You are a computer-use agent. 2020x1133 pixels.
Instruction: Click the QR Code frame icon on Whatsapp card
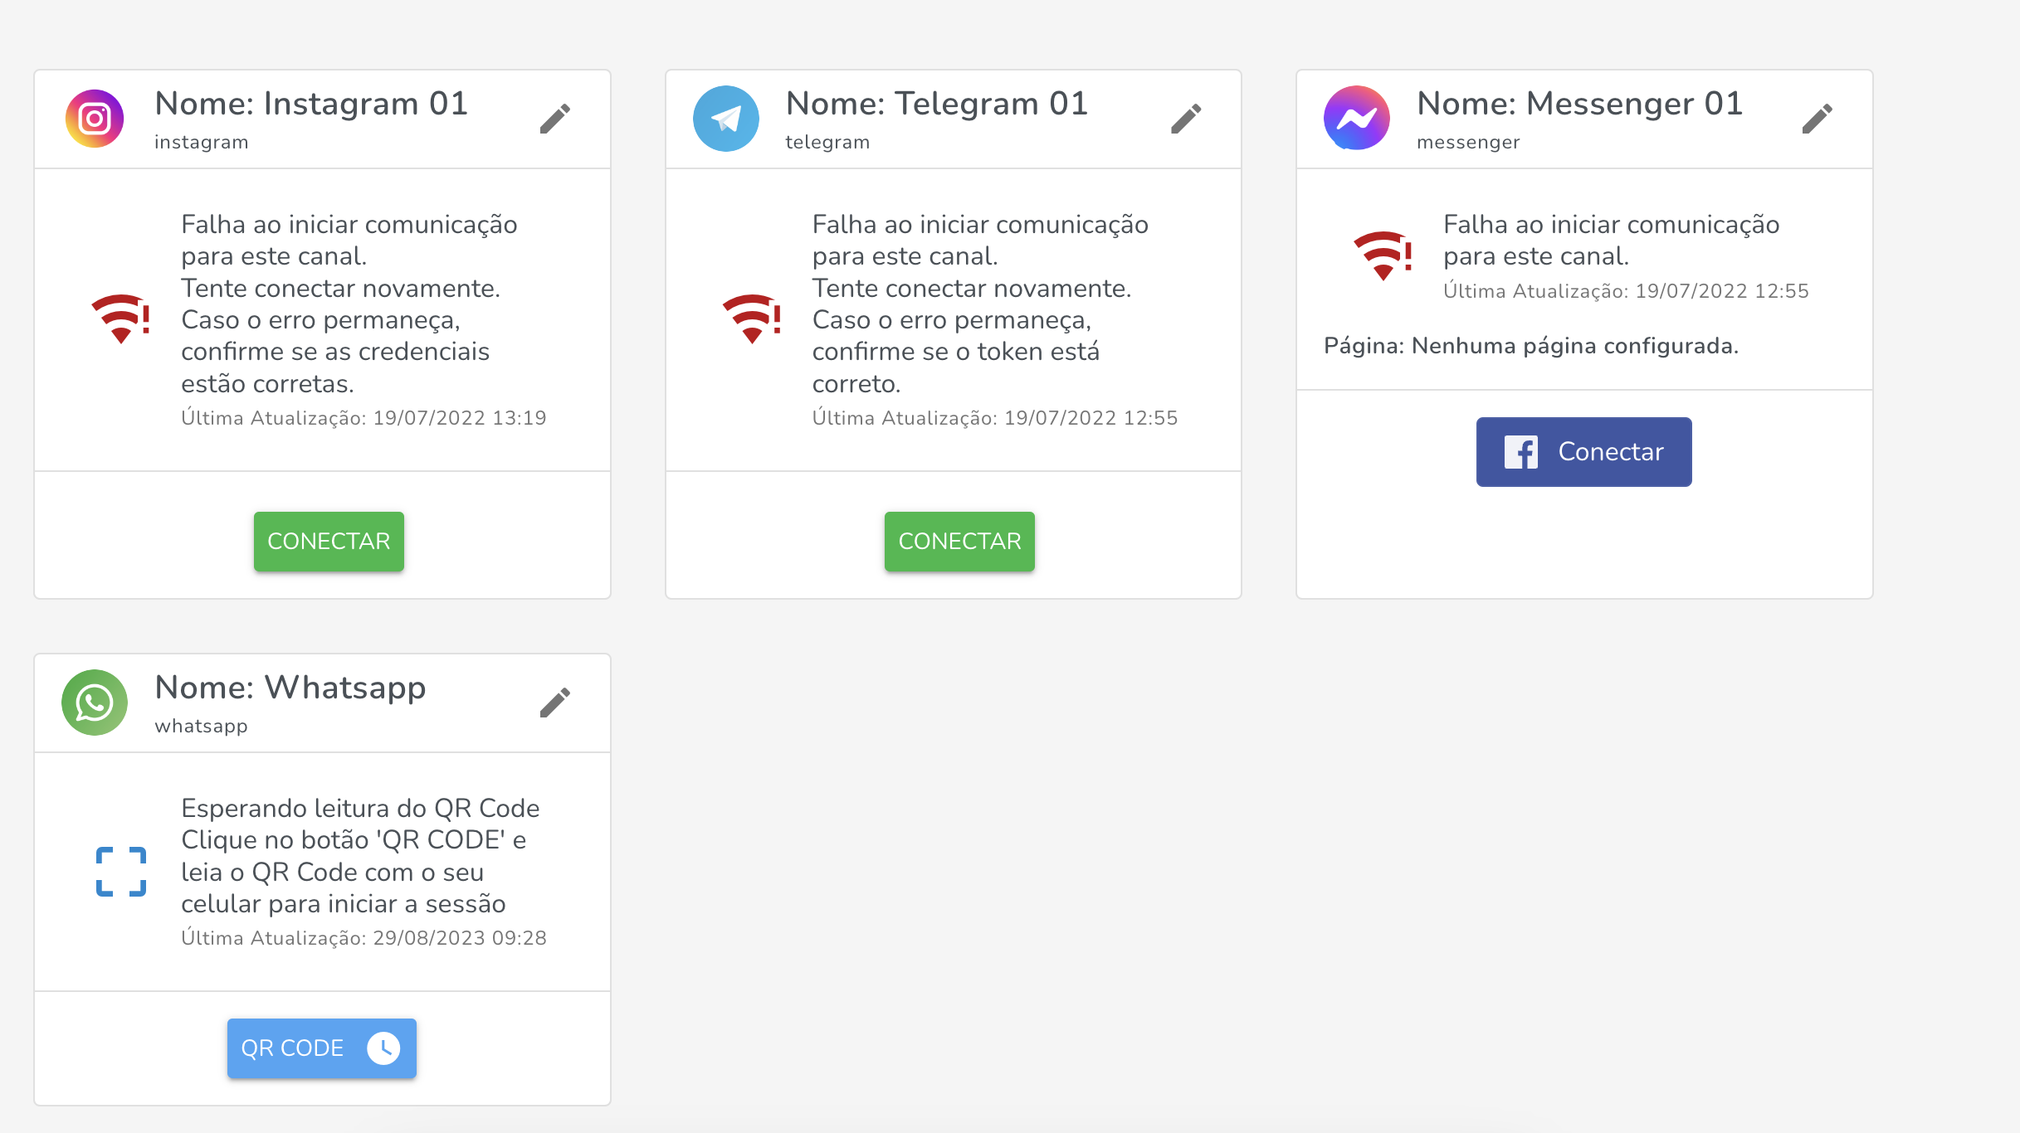coord(121,871)
